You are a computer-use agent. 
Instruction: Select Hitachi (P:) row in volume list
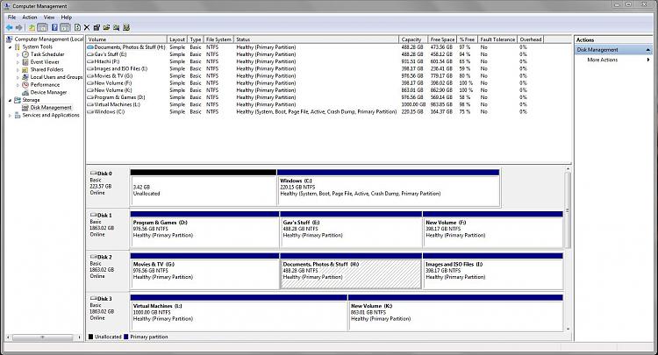(306, 61)
